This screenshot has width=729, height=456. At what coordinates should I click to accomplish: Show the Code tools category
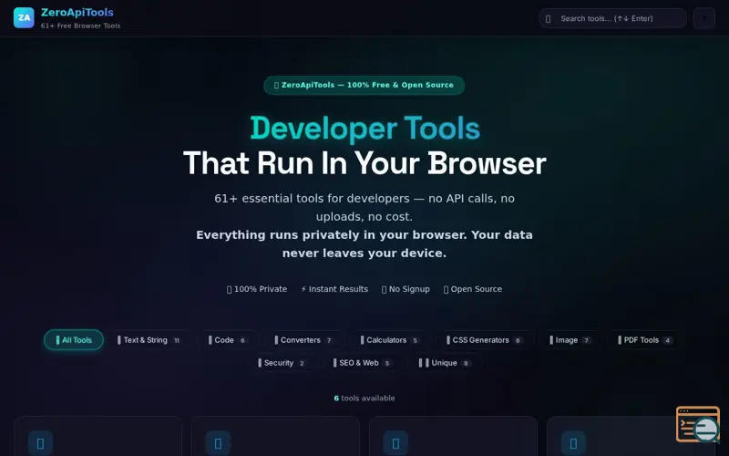pyautogui.click(x=228, y=340)
